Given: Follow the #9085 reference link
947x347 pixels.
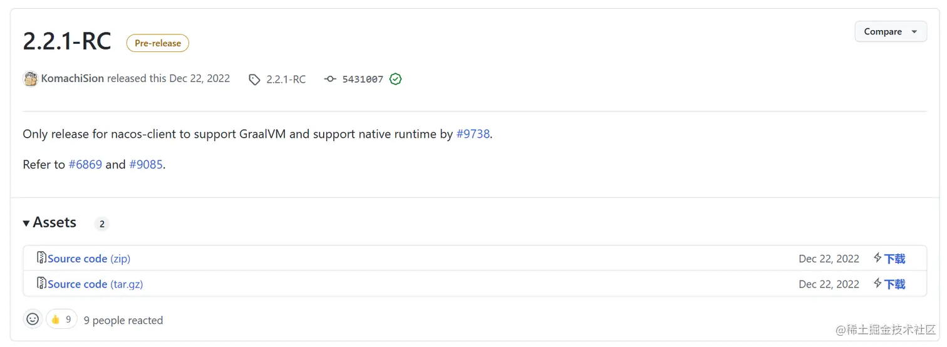Looking at the screenshot, I should click(146, 165).
